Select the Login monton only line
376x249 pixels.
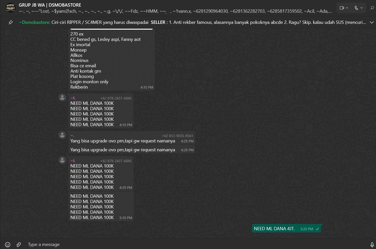(x=89, y=82)
